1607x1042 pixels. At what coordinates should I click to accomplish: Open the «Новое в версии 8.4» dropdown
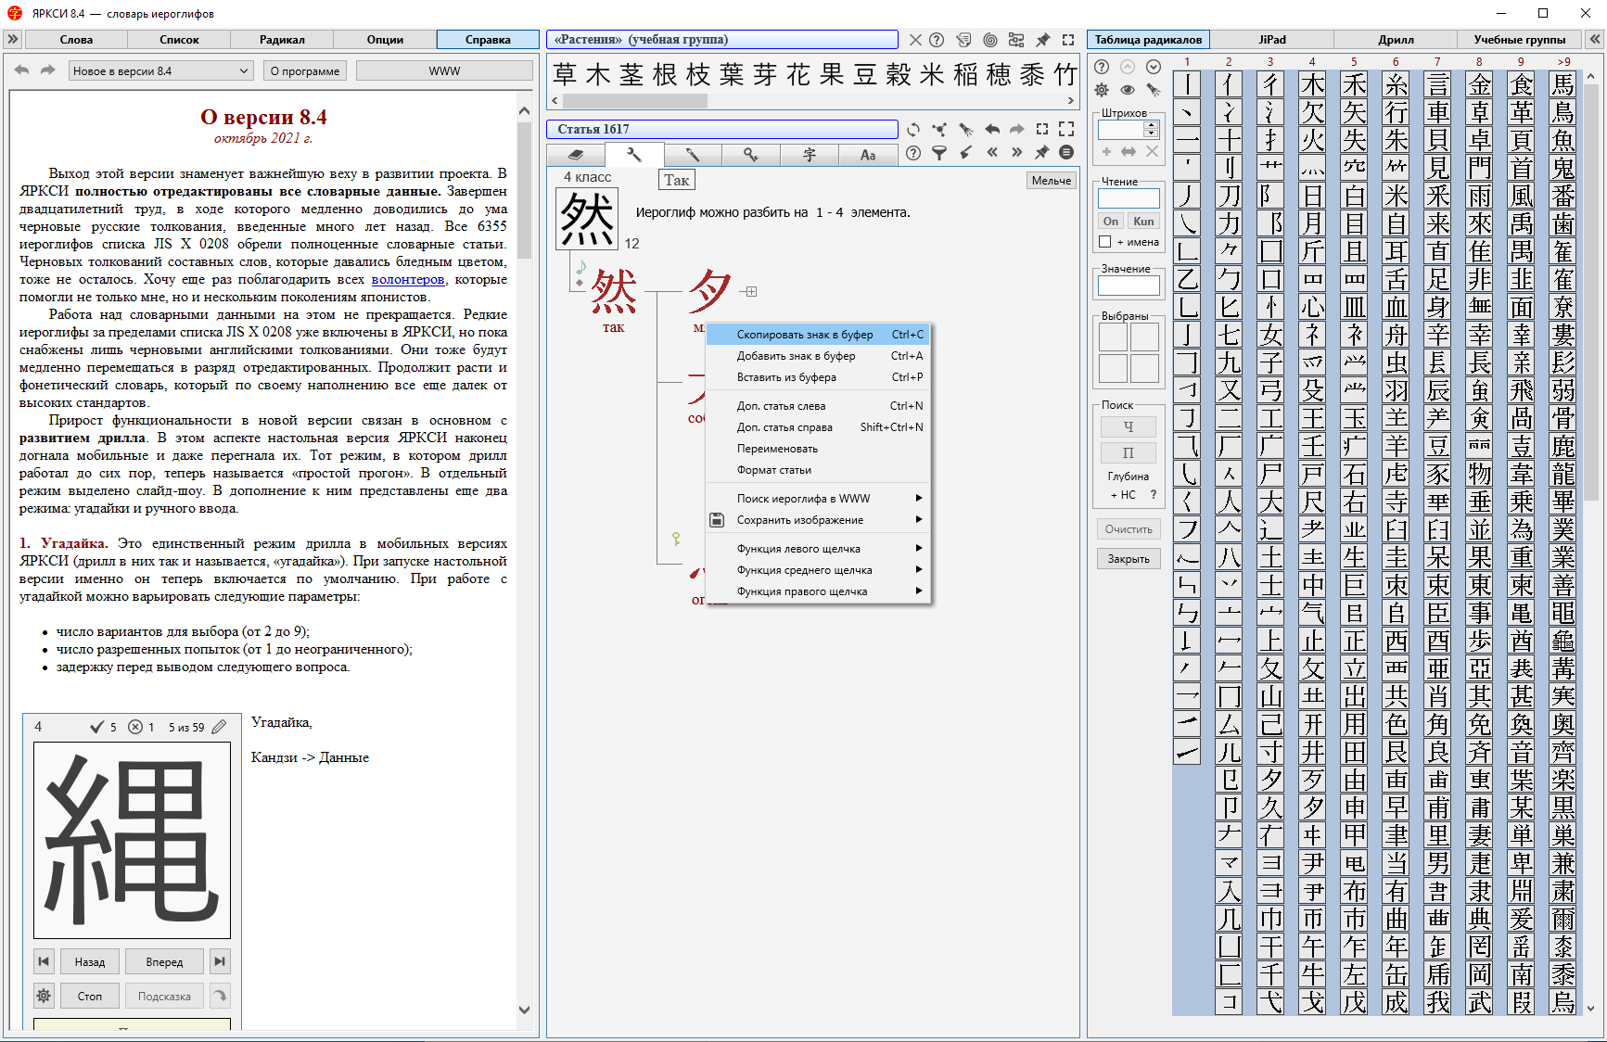tap(161, 70)
